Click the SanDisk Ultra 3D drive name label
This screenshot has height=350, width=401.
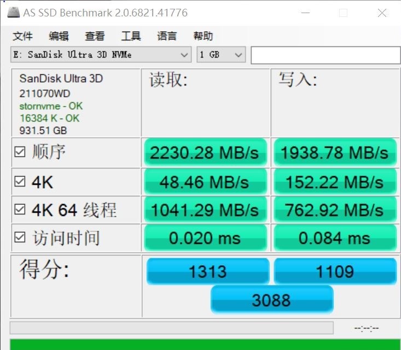tap(61, 78)
